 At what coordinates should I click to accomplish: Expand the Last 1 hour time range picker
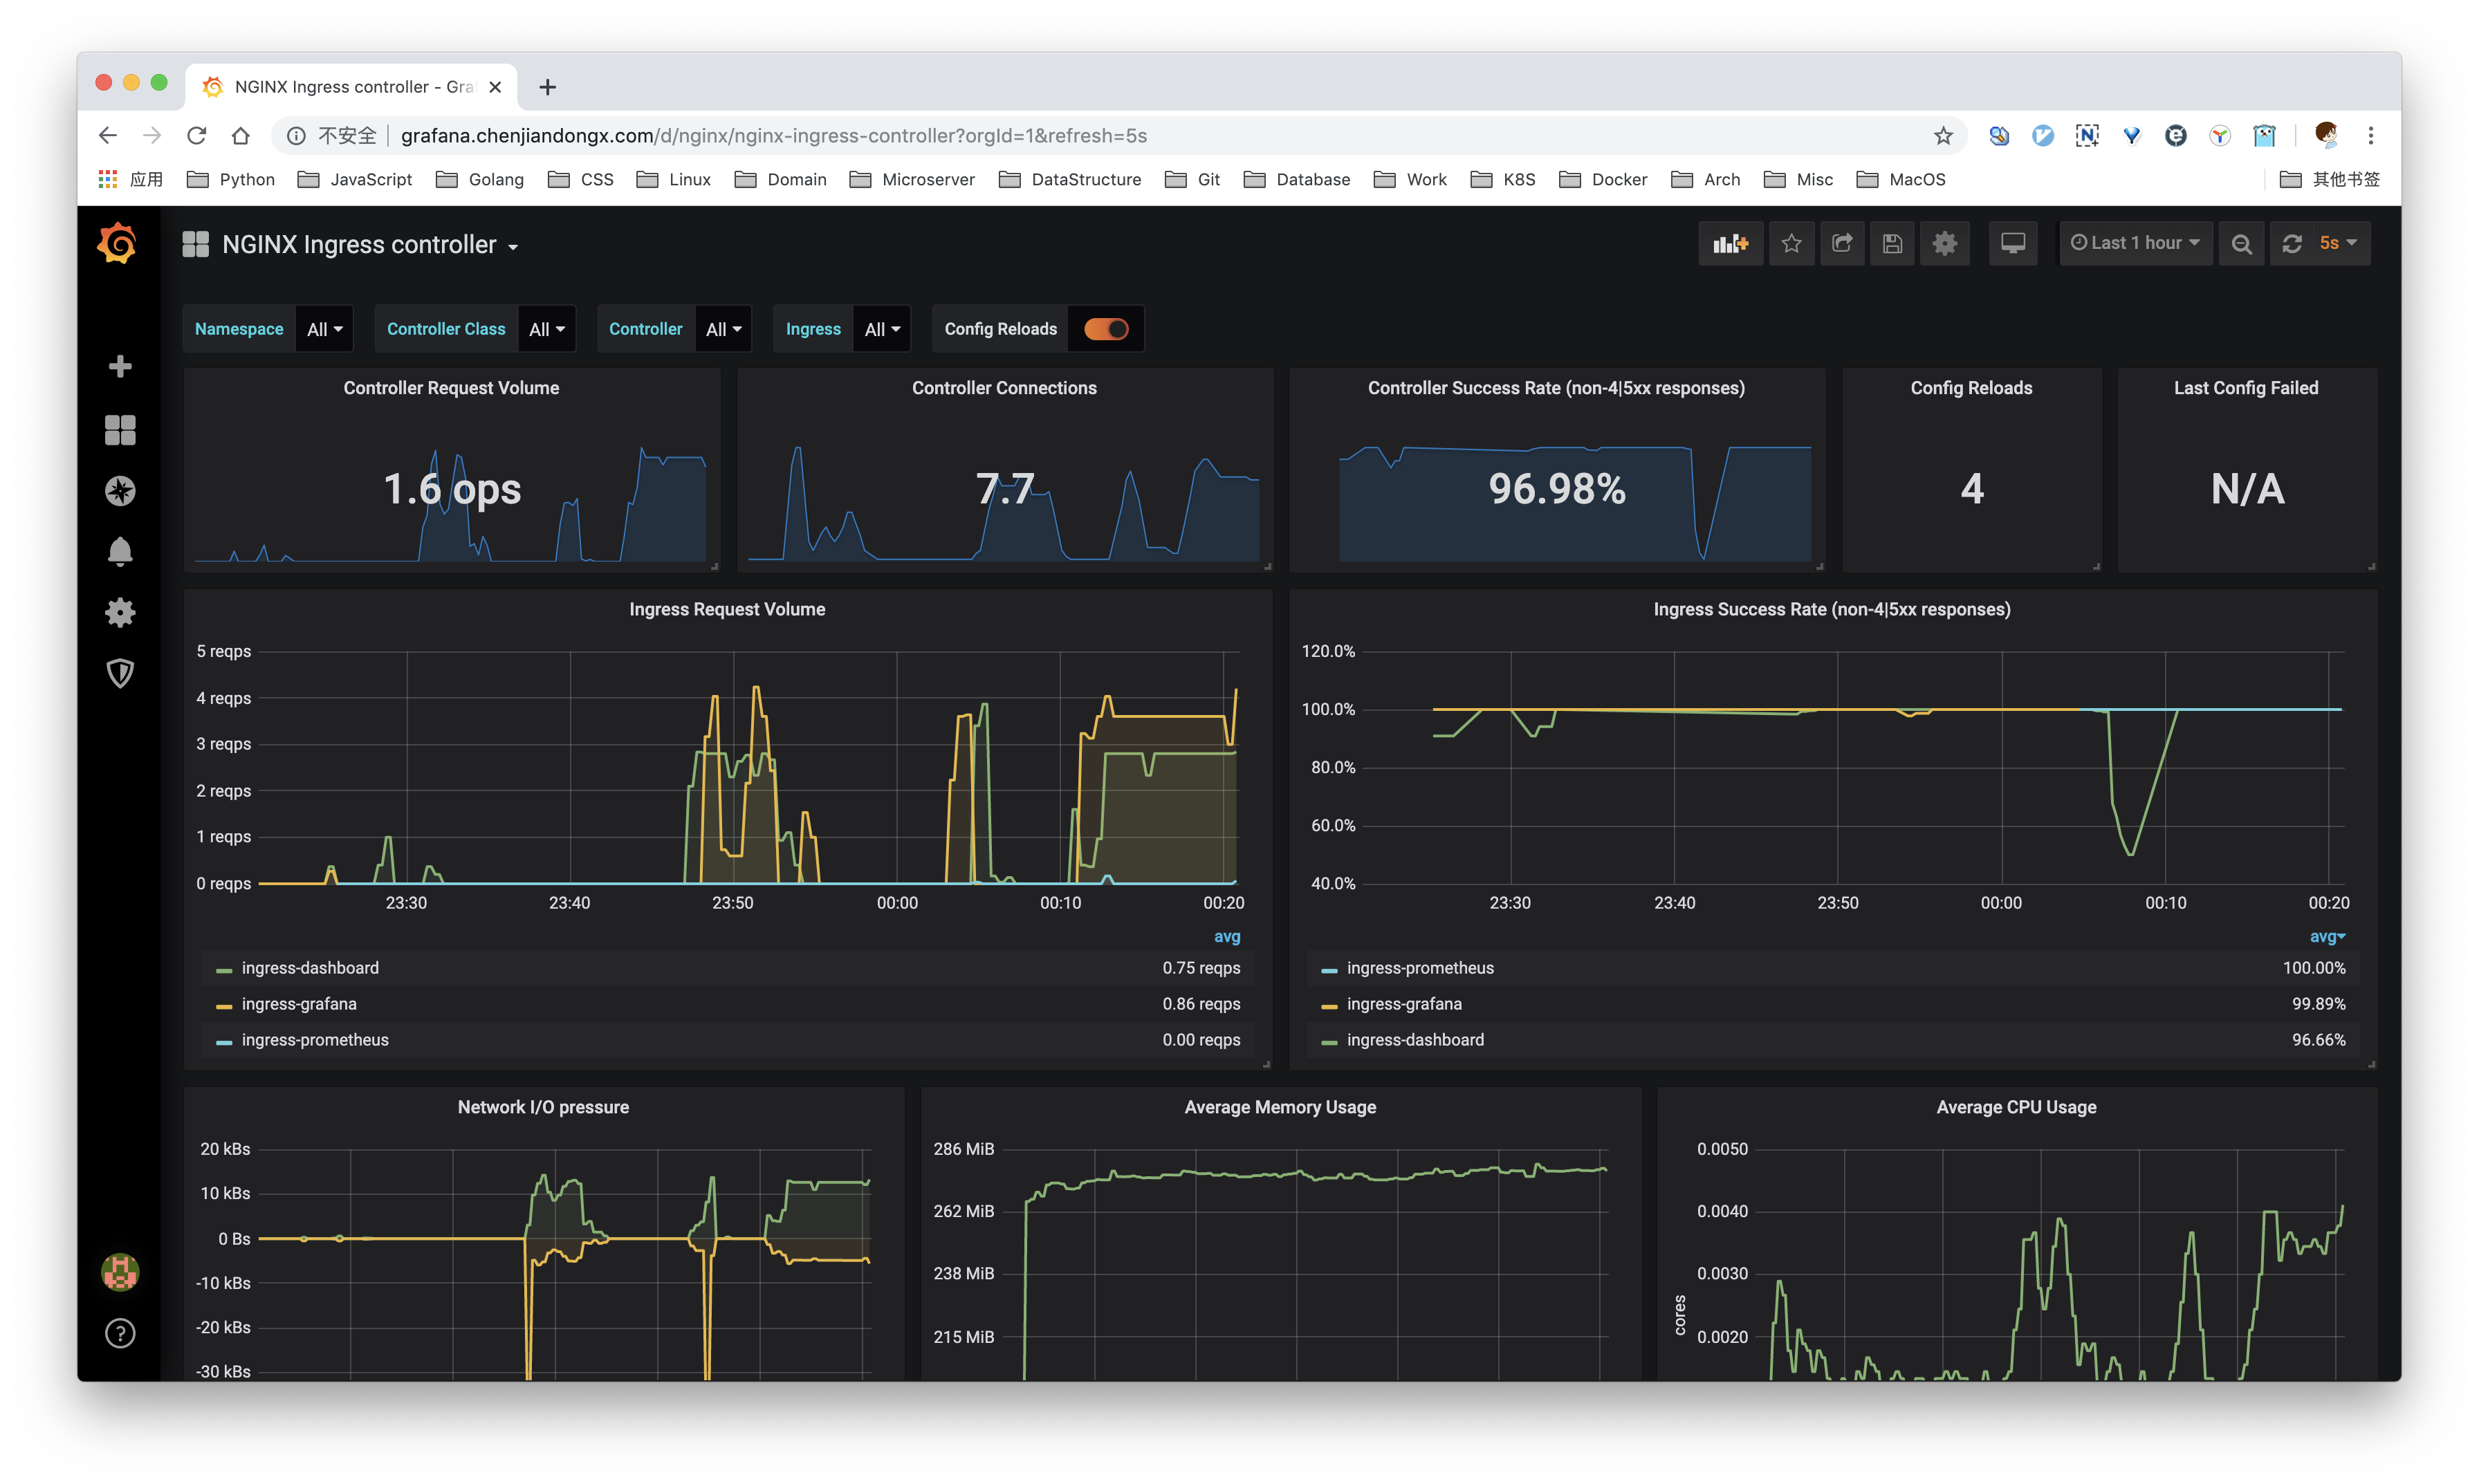[2135, 243]
